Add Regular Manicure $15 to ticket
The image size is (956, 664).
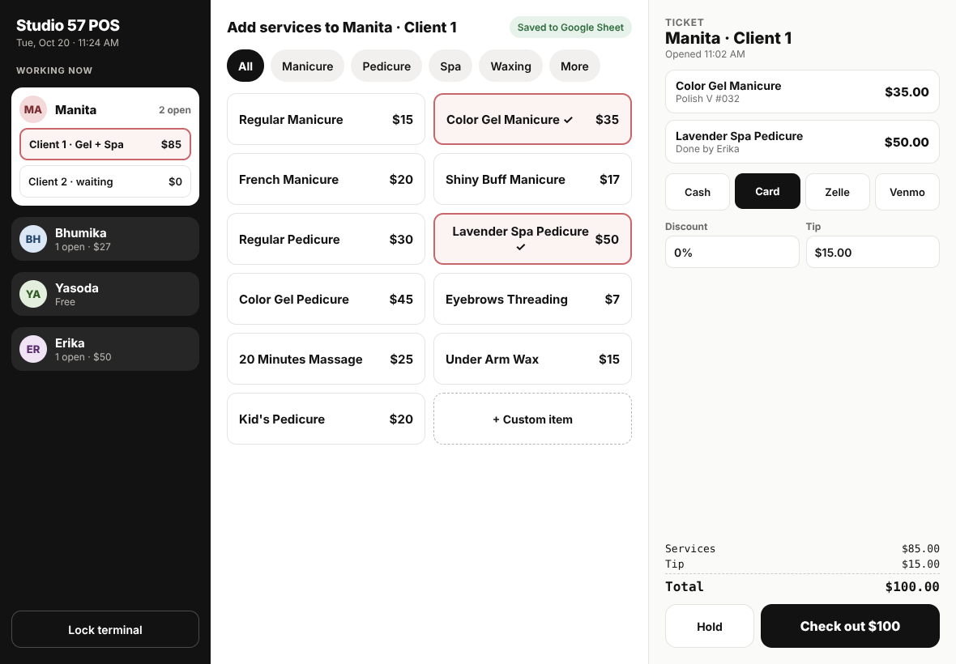(326, 119)
